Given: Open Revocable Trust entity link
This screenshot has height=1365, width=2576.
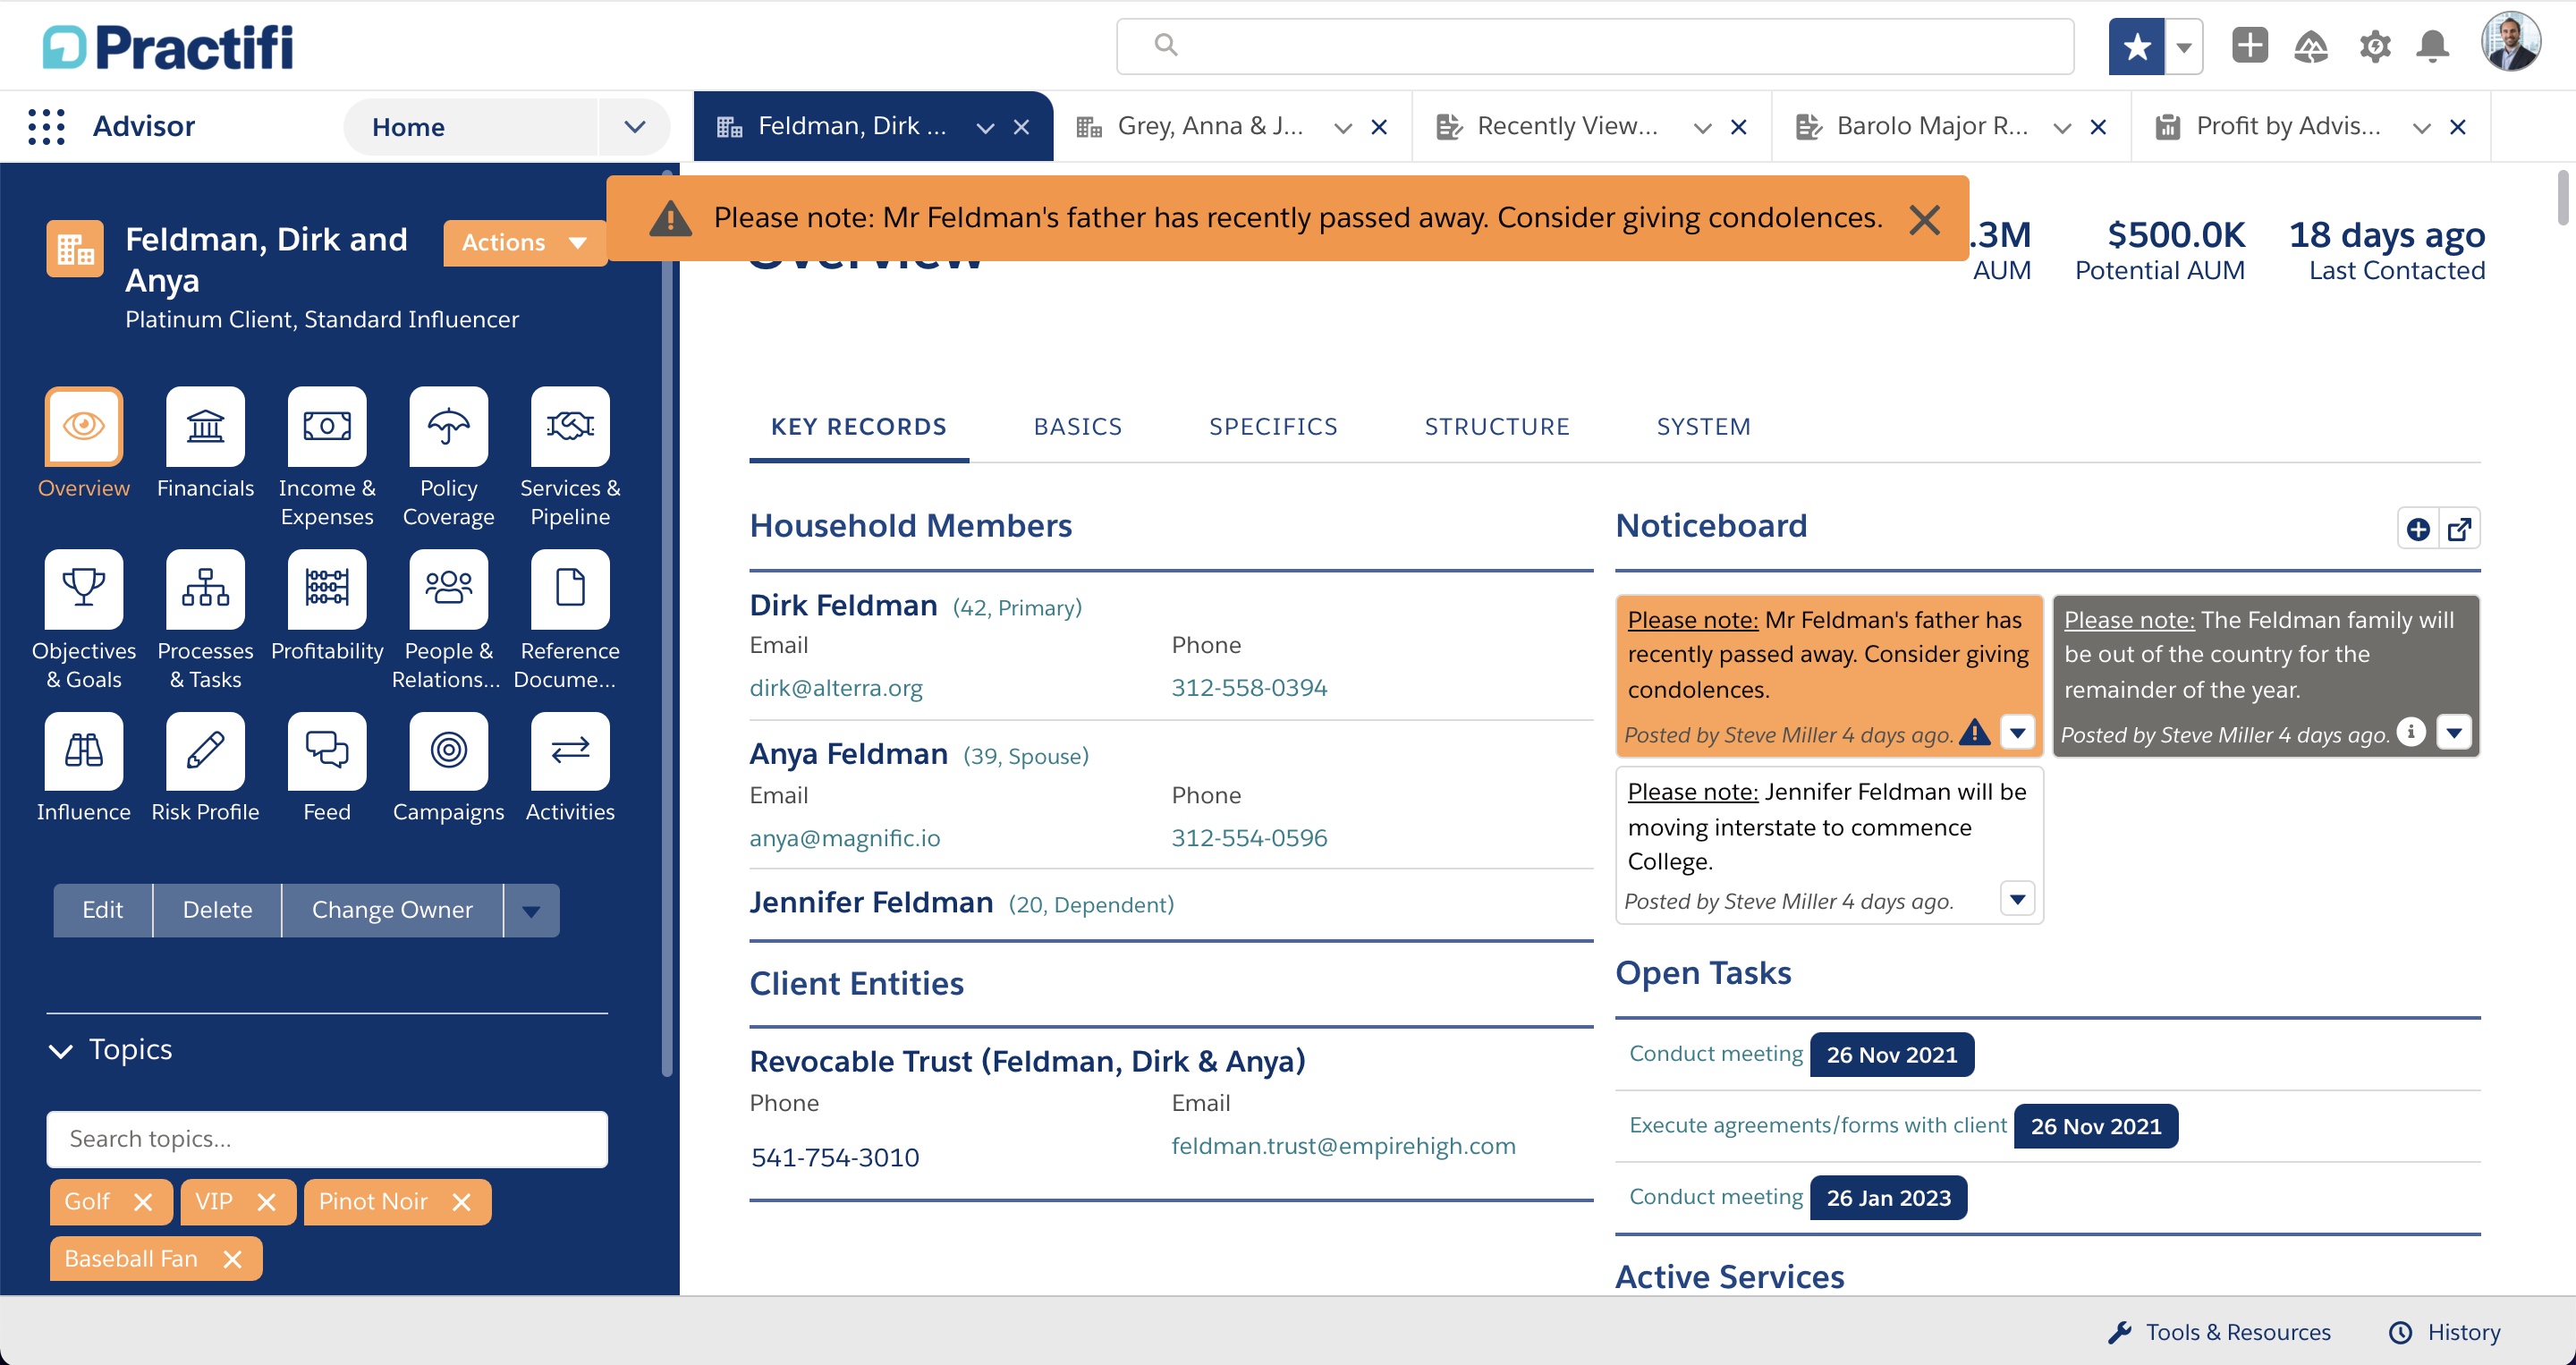Looking at the screenshot, I should pos(1027,1061).
